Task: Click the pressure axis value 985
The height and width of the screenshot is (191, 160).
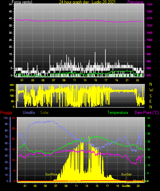Action: pyautogui.click(x=149, y=61)
